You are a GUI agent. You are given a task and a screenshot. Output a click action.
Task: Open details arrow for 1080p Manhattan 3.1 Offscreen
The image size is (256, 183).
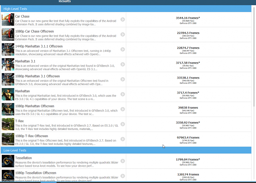pyautogui.click(x=123, y=79)
